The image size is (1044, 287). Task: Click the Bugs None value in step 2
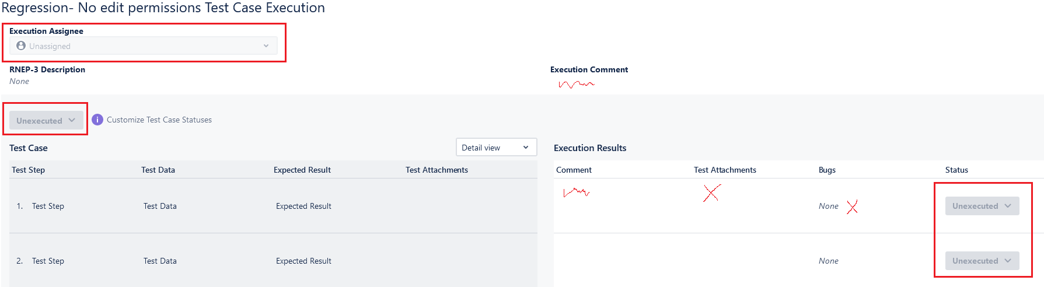[829, 261]
